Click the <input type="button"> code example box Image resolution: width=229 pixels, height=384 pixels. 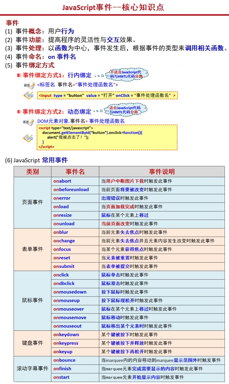[107, 95]
